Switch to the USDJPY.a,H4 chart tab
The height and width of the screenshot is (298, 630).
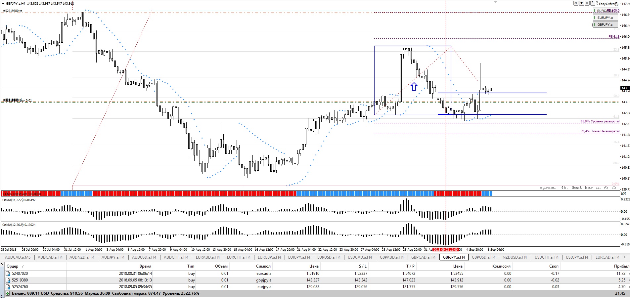[577, 257]
